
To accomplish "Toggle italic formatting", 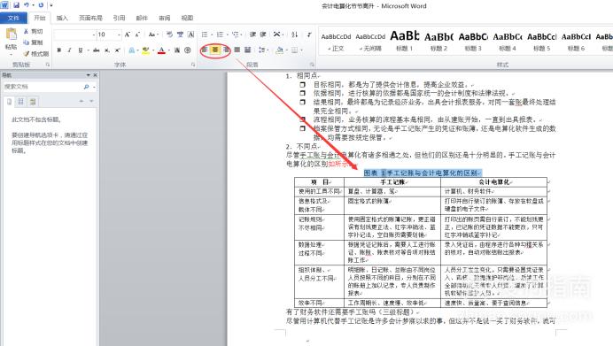I will coord(69,50).
